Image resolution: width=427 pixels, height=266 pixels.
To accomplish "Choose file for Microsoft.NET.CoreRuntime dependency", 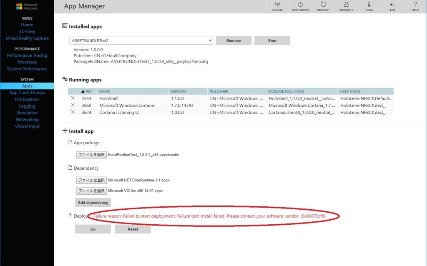I will (x=91, y=180).
